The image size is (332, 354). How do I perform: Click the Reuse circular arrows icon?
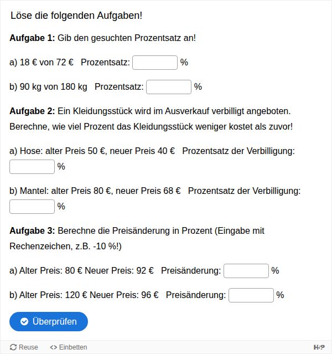pyautogui.click(x=13, y=347)
